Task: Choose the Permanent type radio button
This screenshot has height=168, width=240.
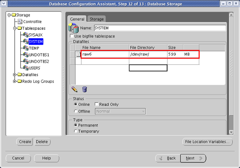Action: 76,125
